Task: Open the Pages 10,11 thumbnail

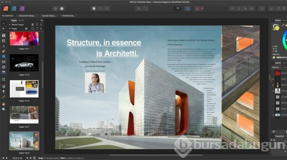Action: click(x=24, y=38)
